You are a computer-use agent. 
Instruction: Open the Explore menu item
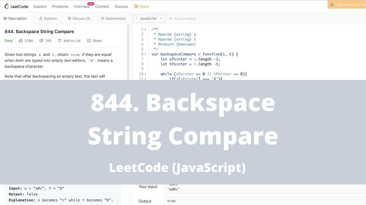[x=40, y=6]
